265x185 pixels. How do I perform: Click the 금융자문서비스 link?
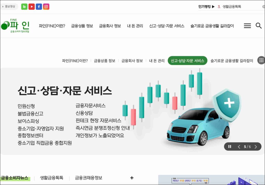click(x=91, y=106)
